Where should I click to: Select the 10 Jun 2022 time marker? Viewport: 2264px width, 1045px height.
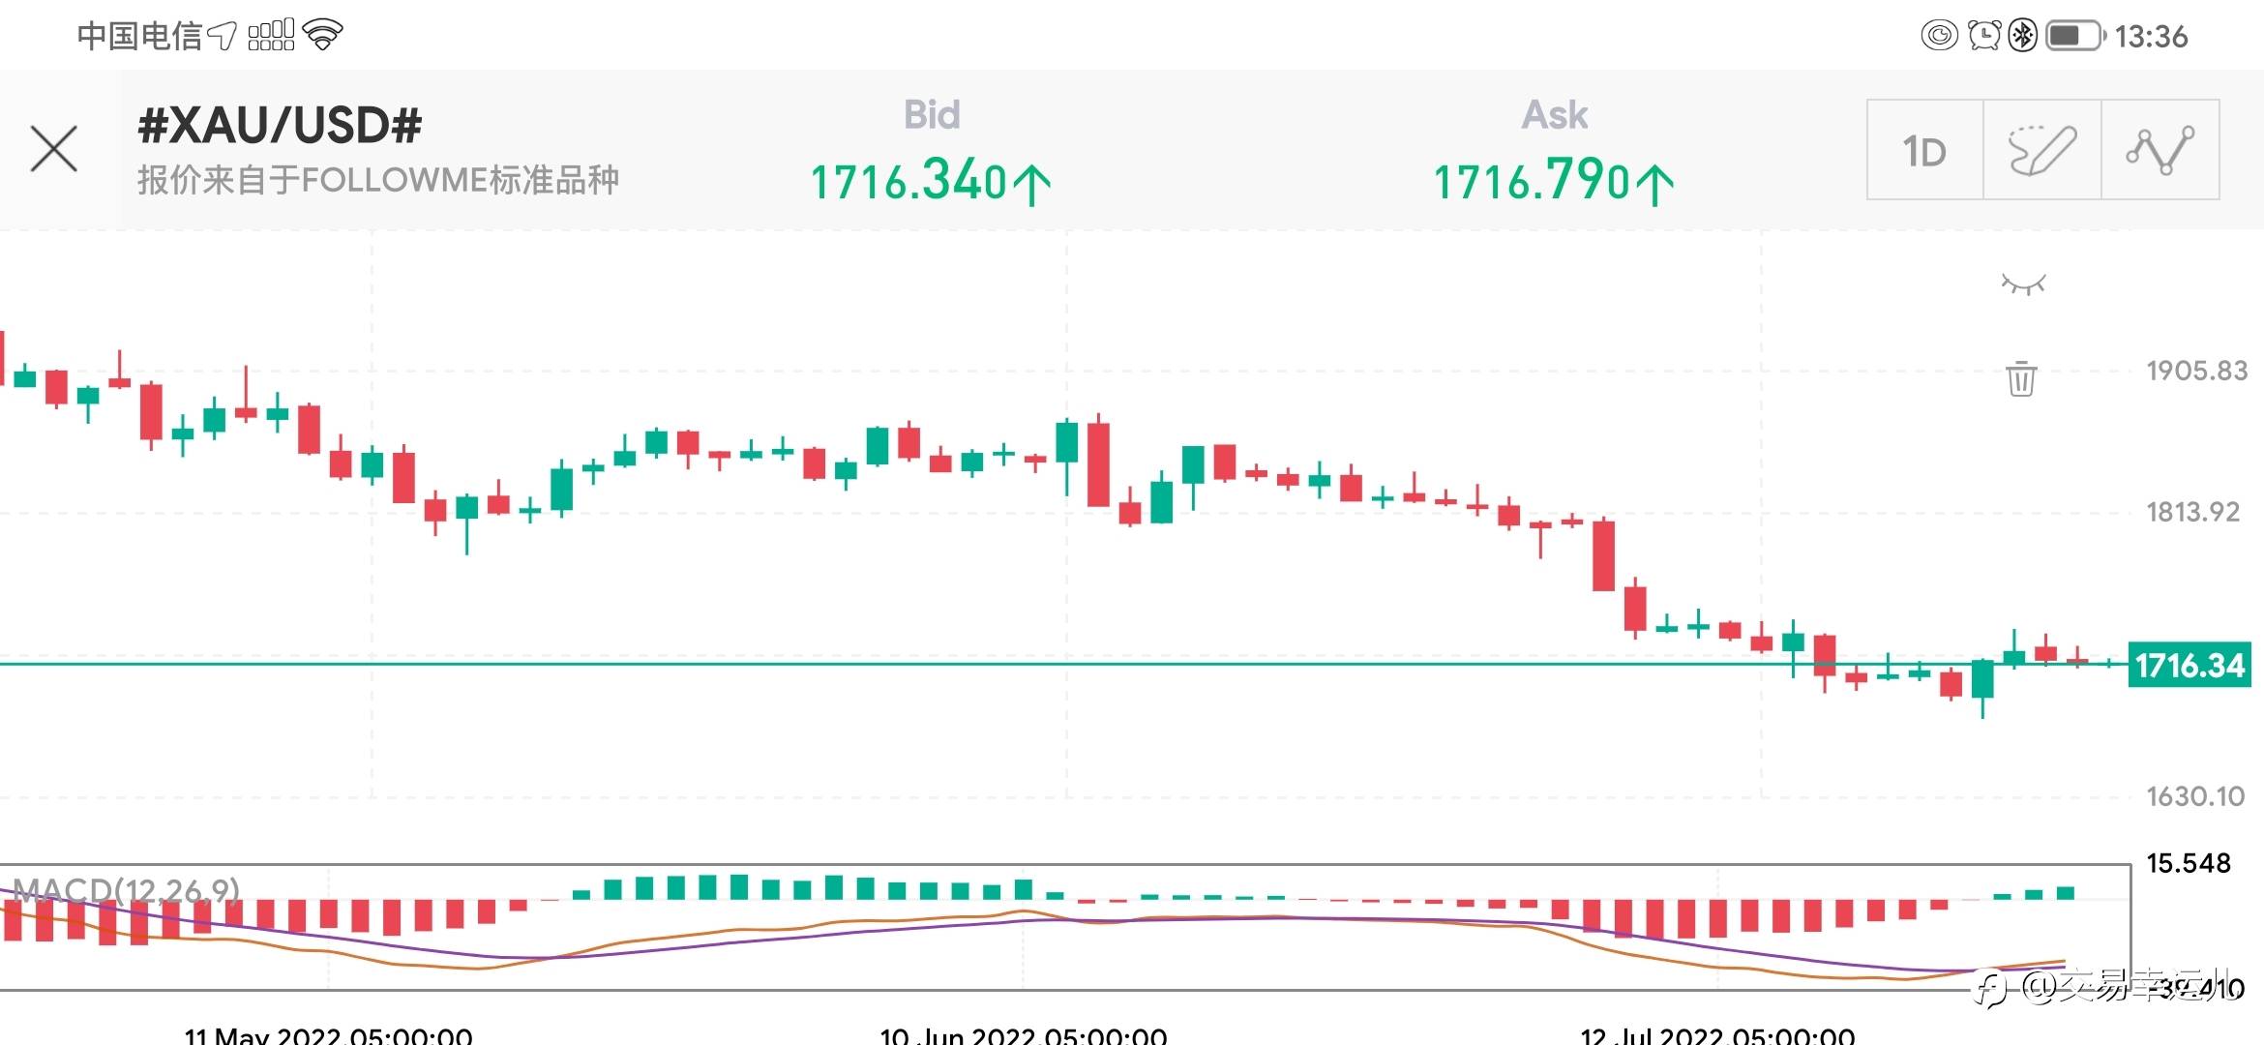point(1023,1035)
